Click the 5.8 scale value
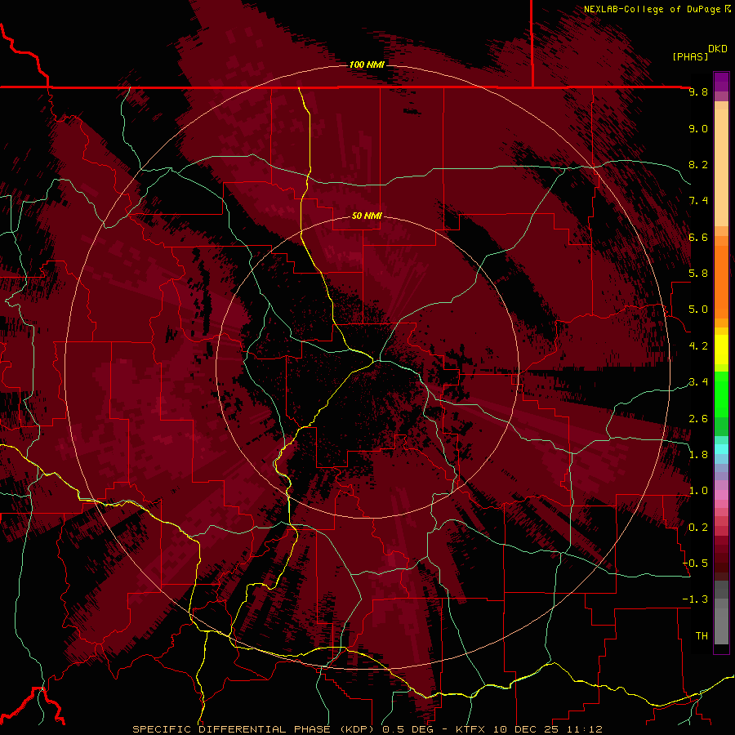Screen dimensions: 735x735 698,274
